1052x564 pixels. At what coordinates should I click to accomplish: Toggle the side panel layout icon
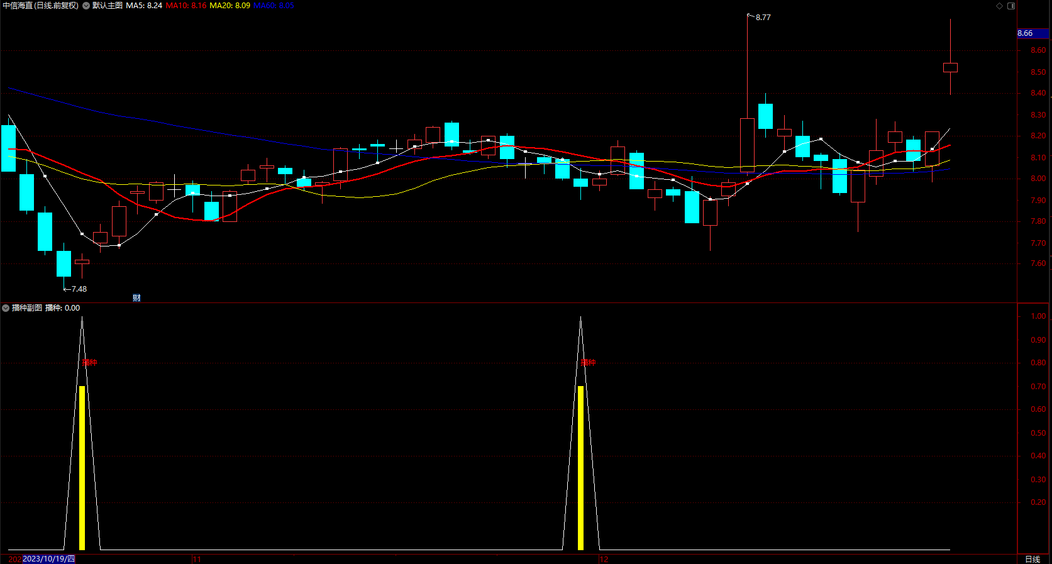pos(1011,6)
